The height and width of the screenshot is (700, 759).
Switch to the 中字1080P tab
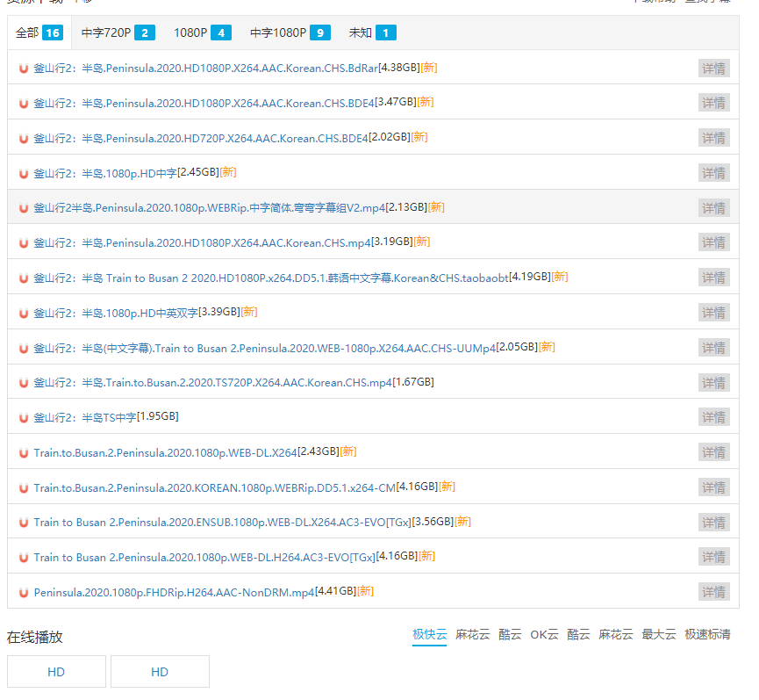coord(290,33)
